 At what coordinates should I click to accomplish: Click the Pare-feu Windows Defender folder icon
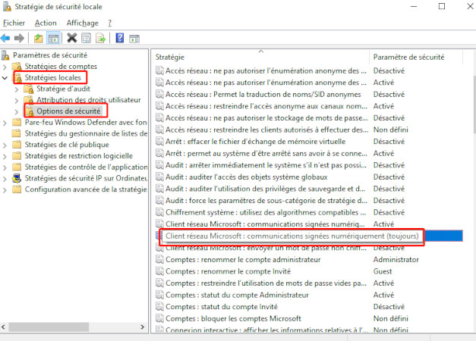[x=17, y=123]
